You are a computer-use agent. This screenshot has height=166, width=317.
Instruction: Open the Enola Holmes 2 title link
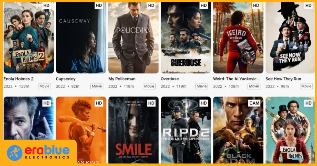click(18, 79)
